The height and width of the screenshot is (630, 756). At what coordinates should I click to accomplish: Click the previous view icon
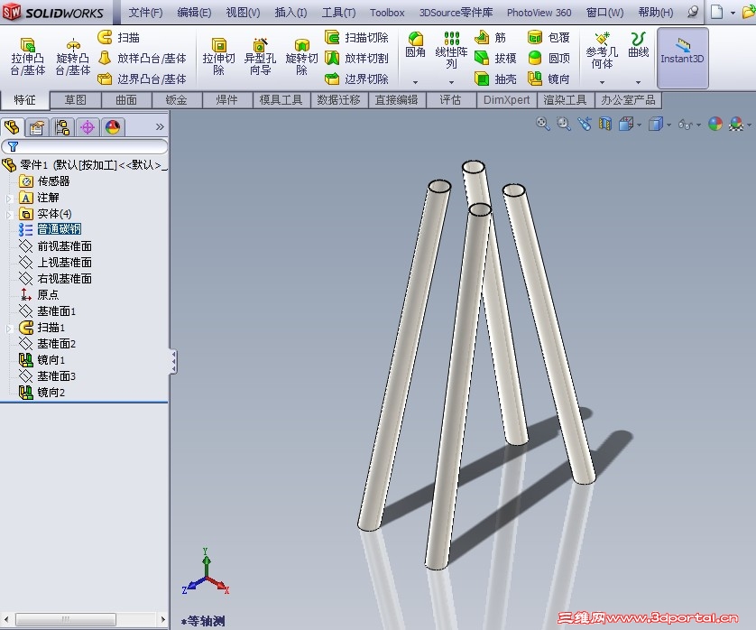tap(585, 124)
